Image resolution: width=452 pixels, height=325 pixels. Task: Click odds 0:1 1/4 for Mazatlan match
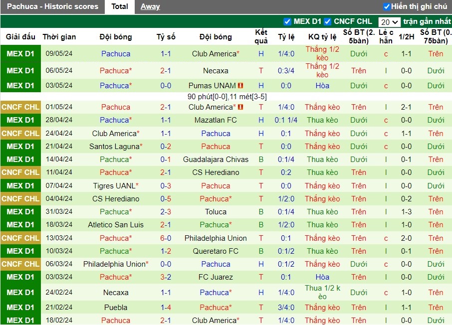[286, 120]
